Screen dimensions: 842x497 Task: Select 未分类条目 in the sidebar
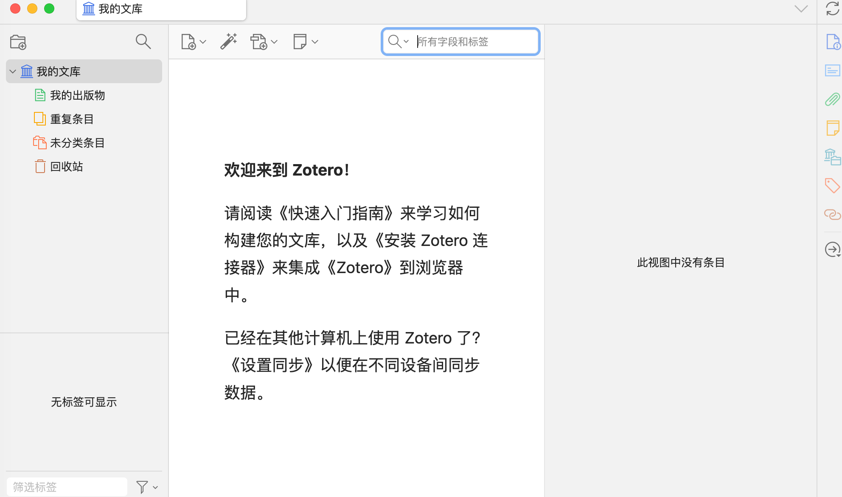pyautogui.click(x=77, y=142)
